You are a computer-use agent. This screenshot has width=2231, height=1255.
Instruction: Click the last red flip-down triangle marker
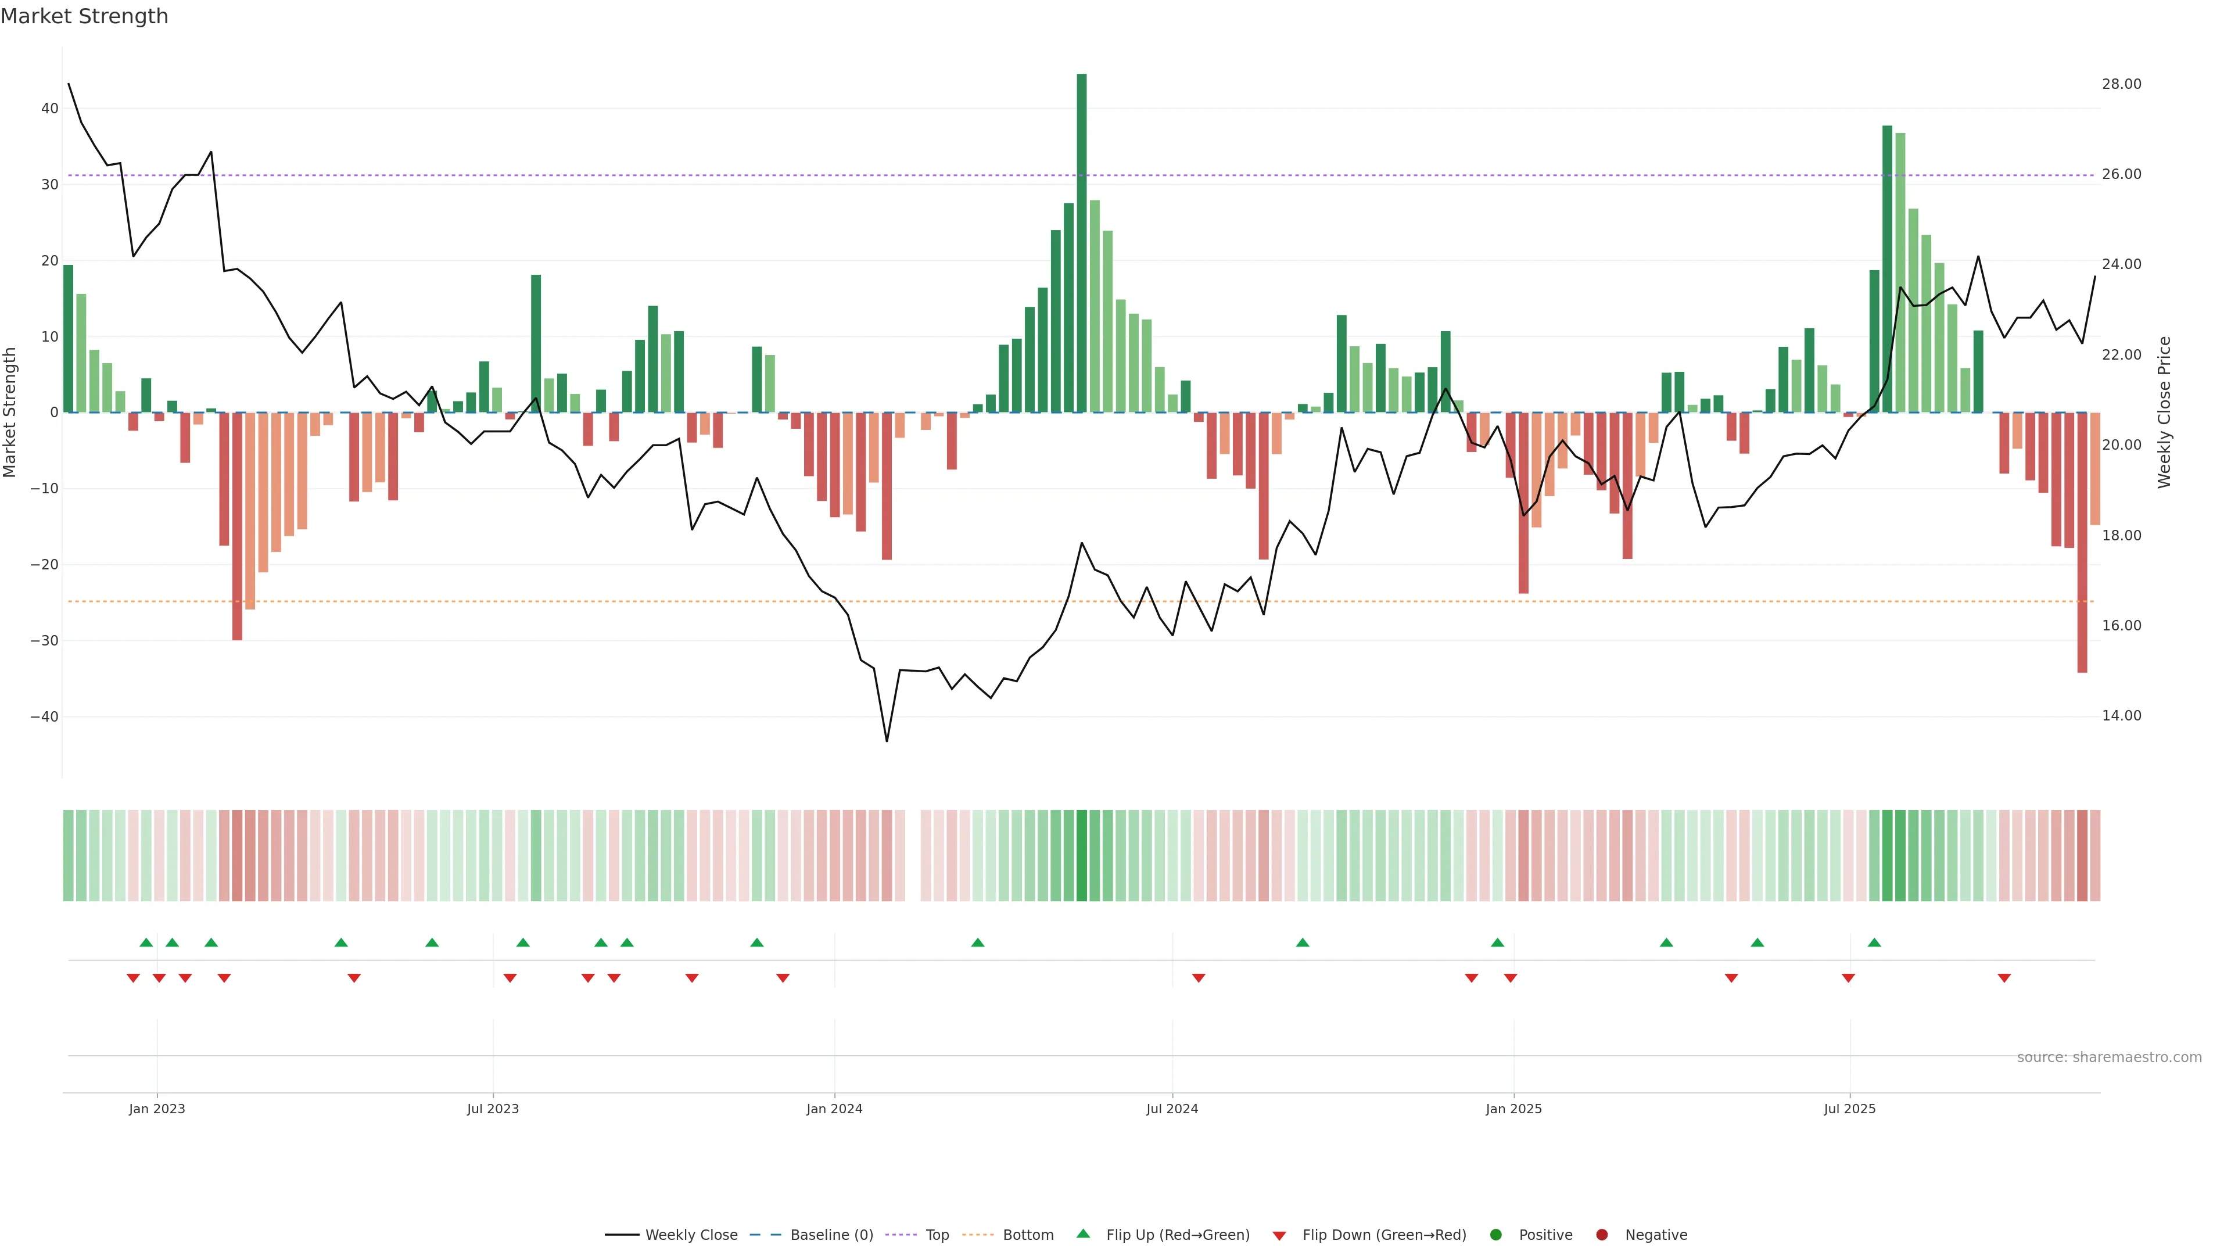[x=2004, y=978]
